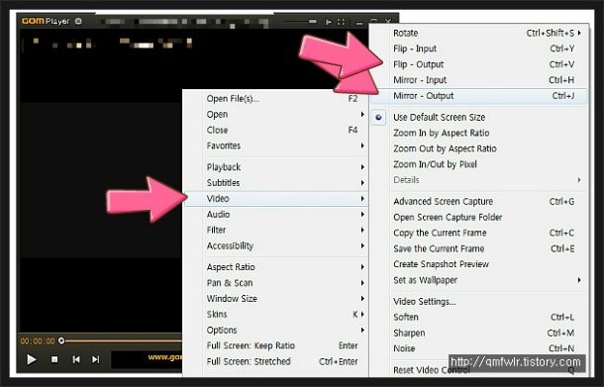Choose Flip - Output
The height and width of the screenshot is (387, 604).
[479, 64]
